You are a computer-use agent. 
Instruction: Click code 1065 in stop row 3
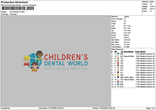(x=138, y=59)
